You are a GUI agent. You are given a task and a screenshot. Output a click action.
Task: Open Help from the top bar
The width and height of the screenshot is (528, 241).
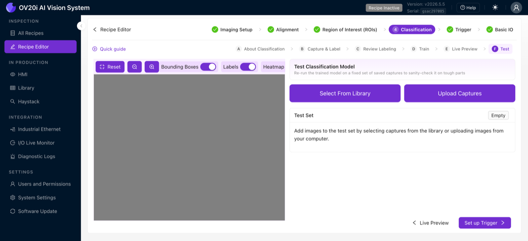click(468, 7)
